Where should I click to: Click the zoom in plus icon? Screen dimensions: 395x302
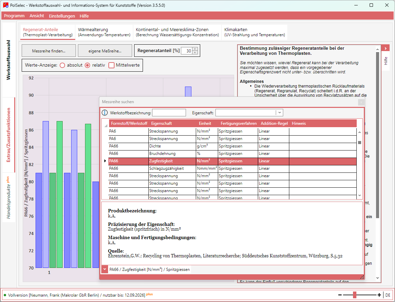(379, 295)
